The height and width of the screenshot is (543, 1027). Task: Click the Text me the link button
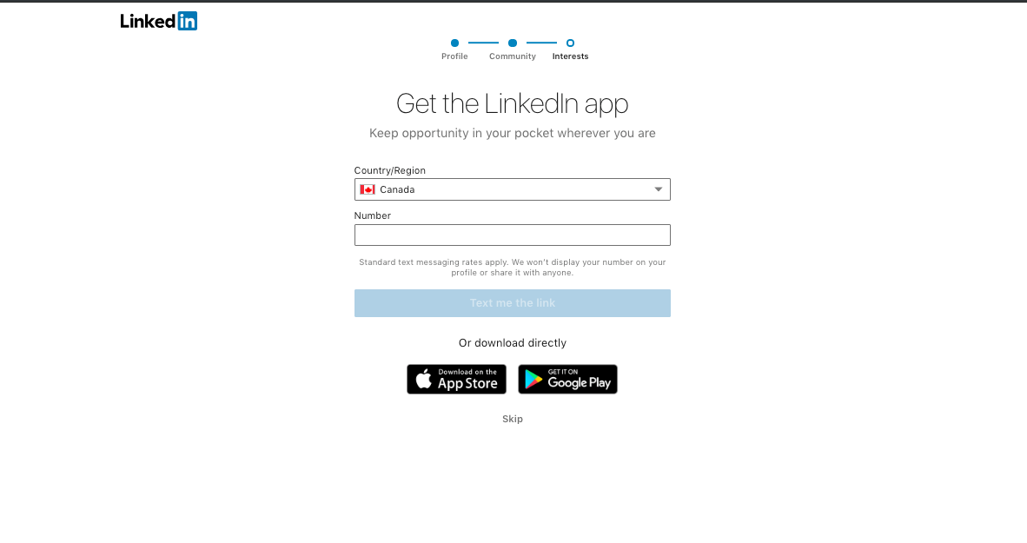pyautogui.click(x=512, y=303)
